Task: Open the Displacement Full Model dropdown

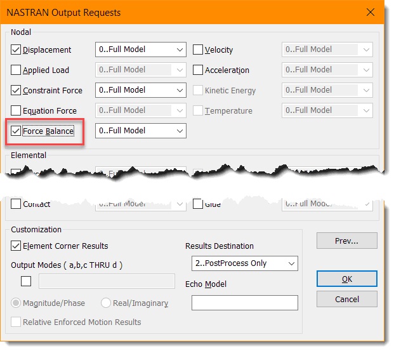Action: (x=141, y=50)
